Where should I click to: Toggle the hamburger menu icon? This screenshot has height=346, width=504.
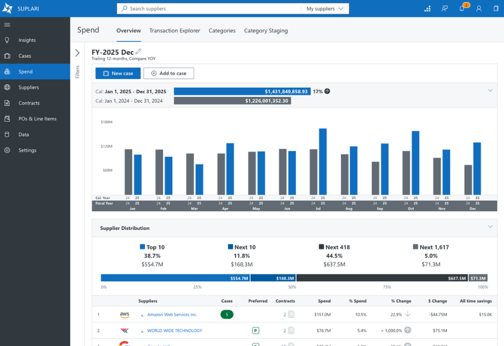tap(7, 25)
